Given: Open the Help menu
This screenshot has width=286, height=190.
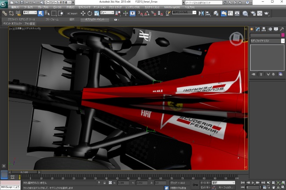Looking at the screenshot, I should coord(189,7).
